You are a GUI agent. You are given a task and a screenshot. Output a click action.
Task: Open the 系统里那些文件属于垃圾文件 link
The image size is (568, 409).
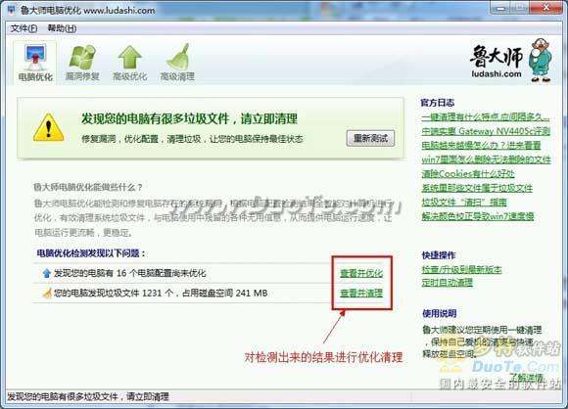click(x=477, y=188)
